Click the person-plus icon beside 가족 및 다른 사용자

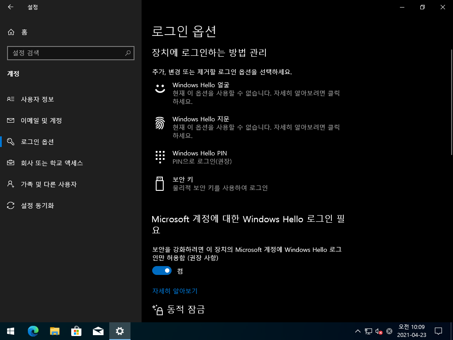coord(11,184)
